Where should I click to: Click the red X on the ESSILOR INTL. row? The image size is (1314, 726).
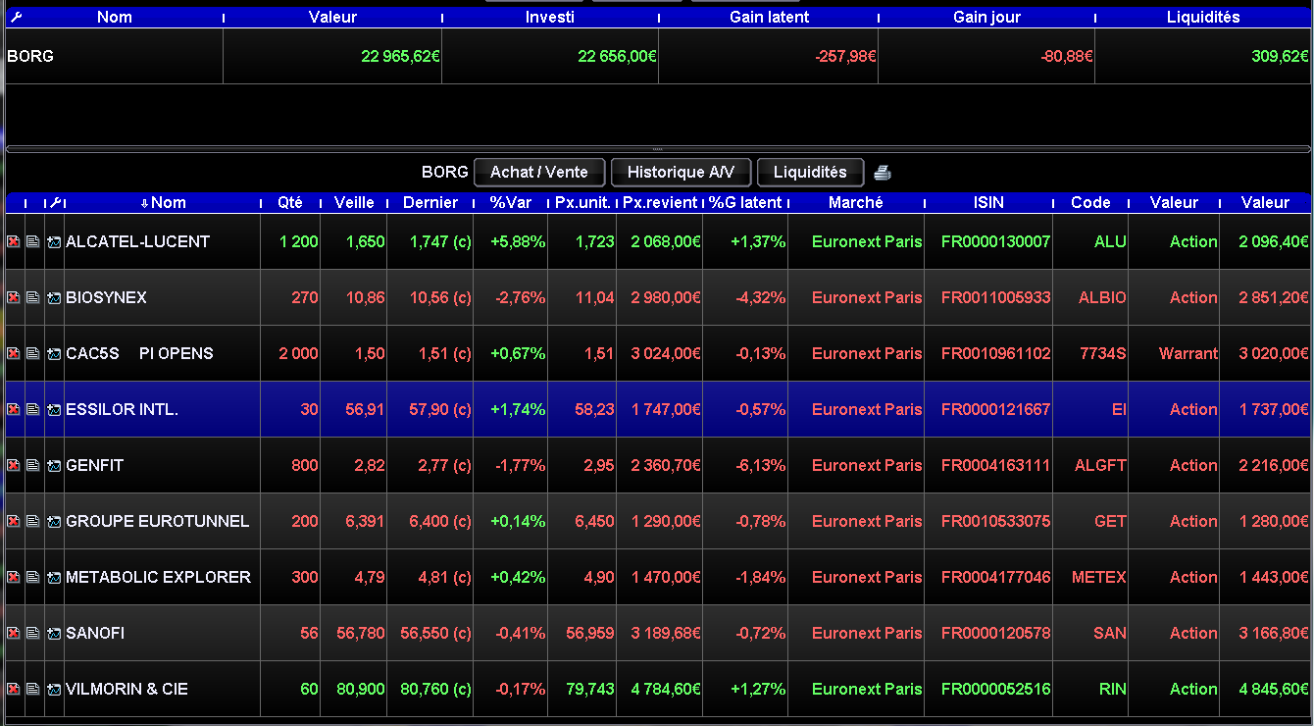click(x=14, y=409)
